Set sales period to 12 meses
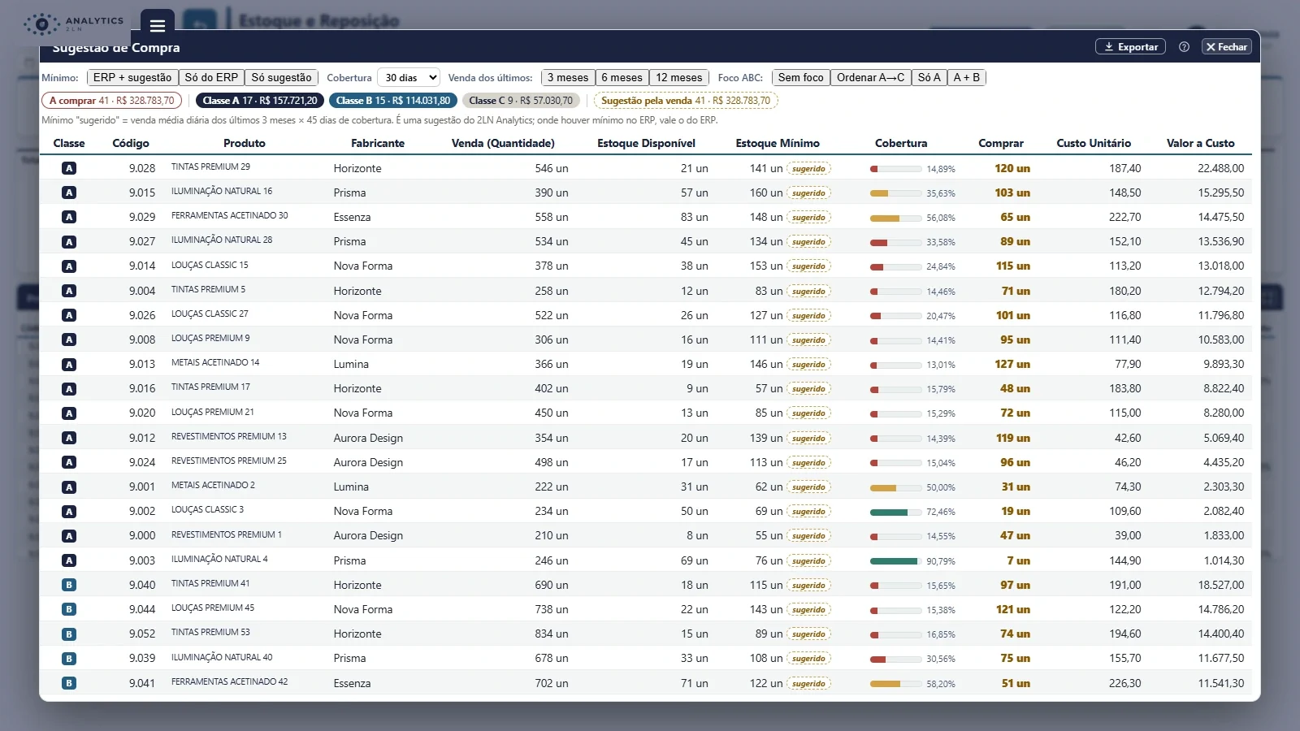Viewport: 1300px width, 731px height. (x=679, y=78)
